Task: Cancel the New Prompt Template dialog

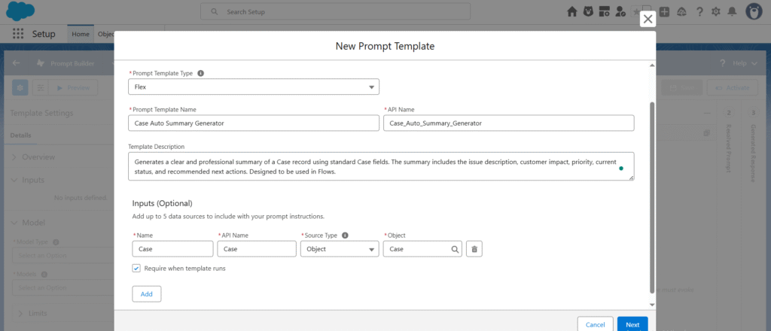Action: pyautogui.click(x=595, y=324)
